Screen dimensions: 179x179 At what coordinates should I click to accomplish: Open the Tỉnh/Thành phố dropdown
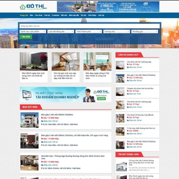[88, 32]
